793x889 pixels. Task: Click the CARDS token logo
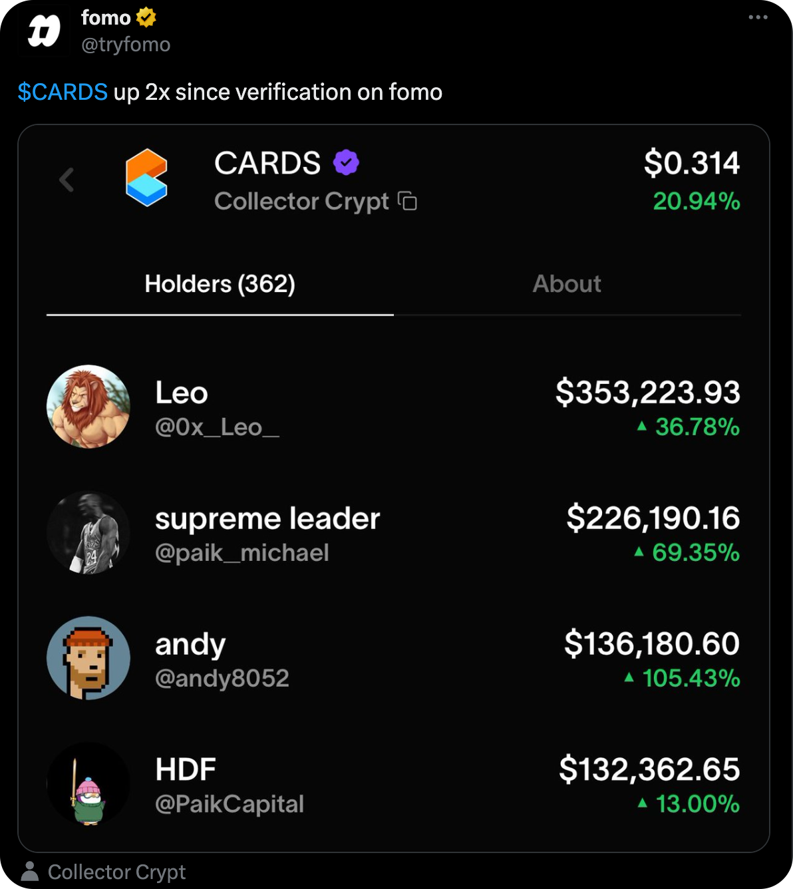coord(146,177)
